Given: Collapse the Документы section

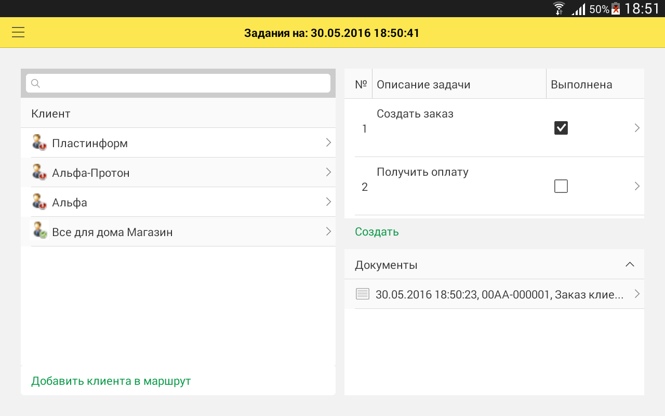Looking at the screenshot, I should [x=630, y=264].
